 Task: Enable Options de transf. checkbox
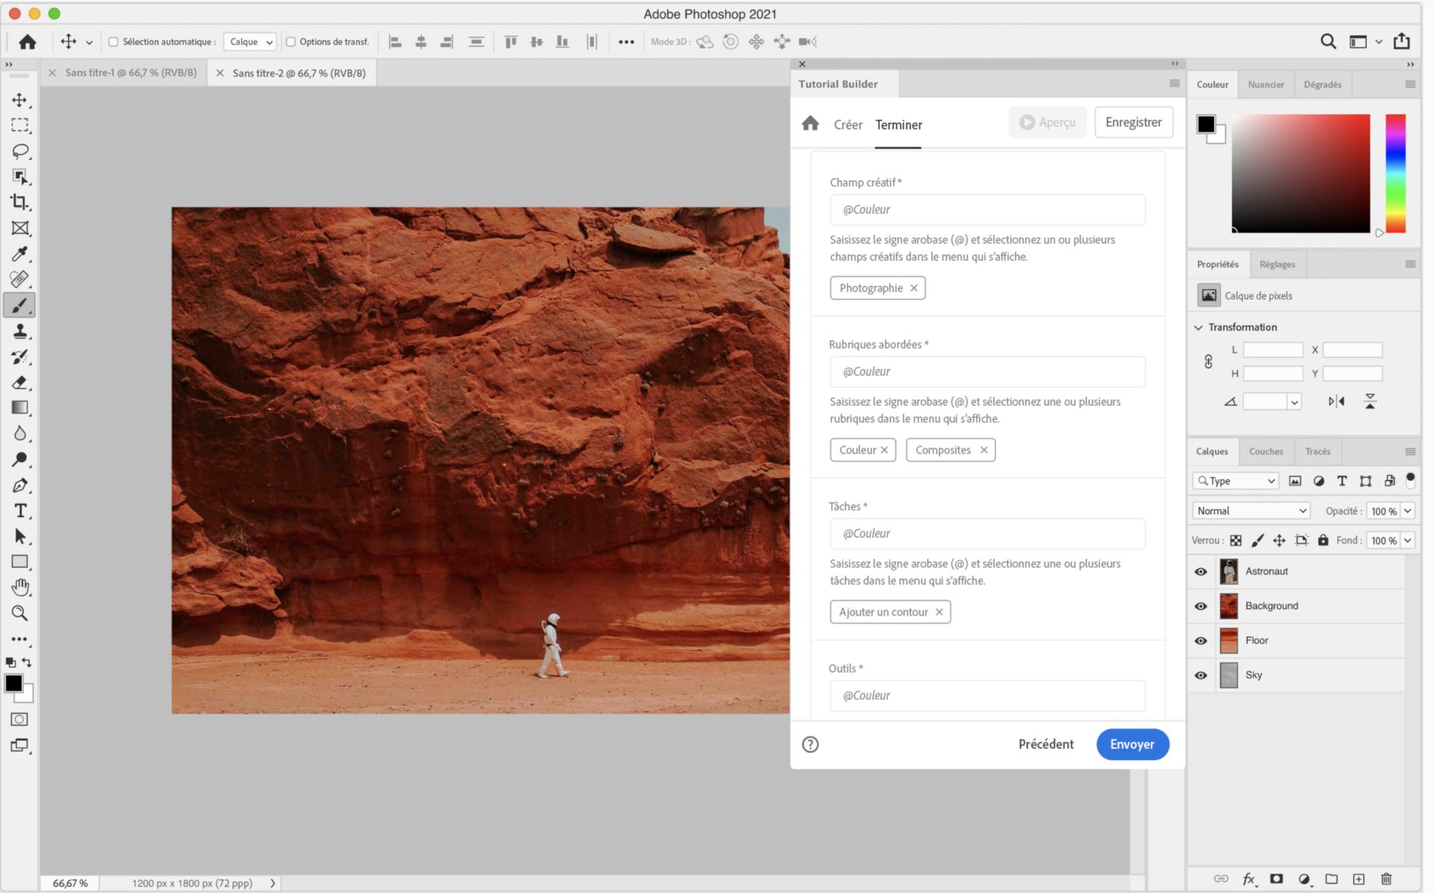291,42
